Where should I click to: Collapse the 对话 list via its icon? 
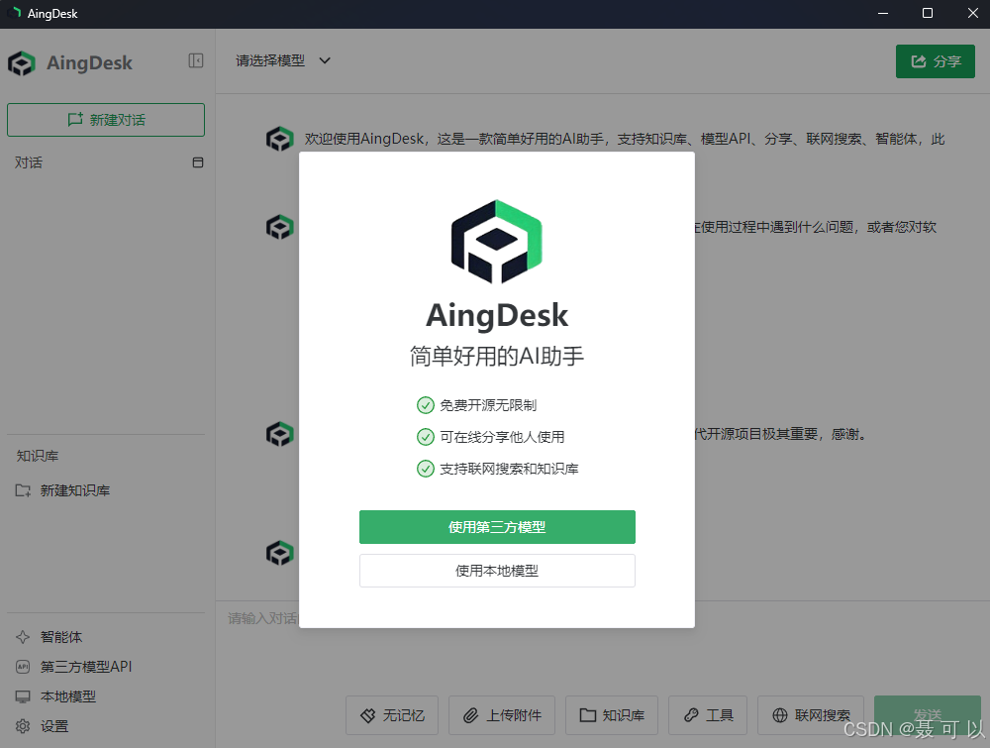197,162
